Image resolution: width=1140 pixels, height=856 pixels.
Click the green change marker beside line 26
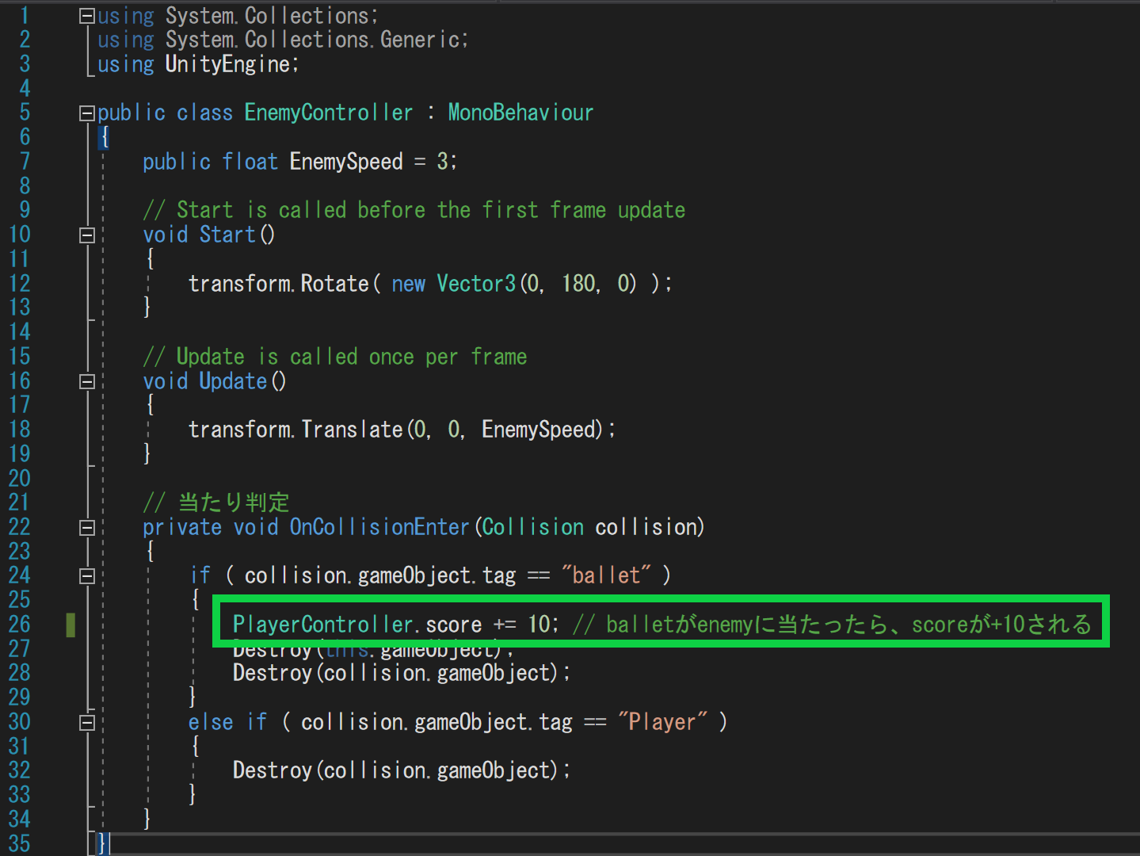click(71, 625)
